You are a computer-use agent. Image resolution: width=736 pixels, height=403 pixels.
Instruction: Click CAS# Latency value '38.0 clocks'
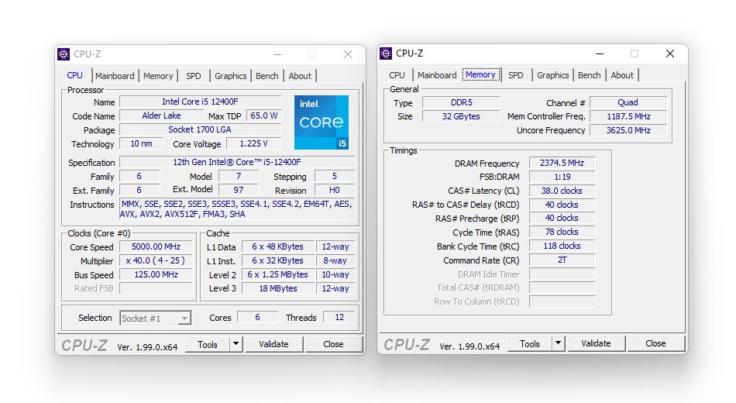tap(562, 191)
